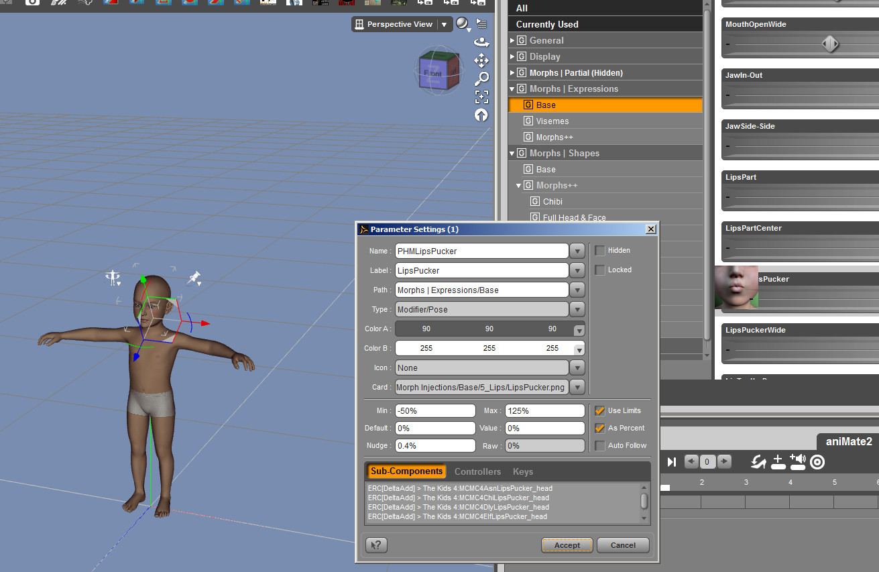This screenshot has height=572, width=879.
Task: Click the frame/aim at selection icon
Action: [481, 97]
